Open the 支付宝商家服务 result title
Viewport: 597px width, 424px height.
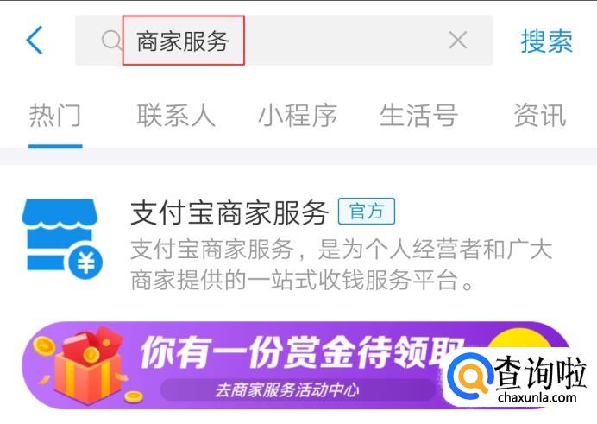(229, 212)
